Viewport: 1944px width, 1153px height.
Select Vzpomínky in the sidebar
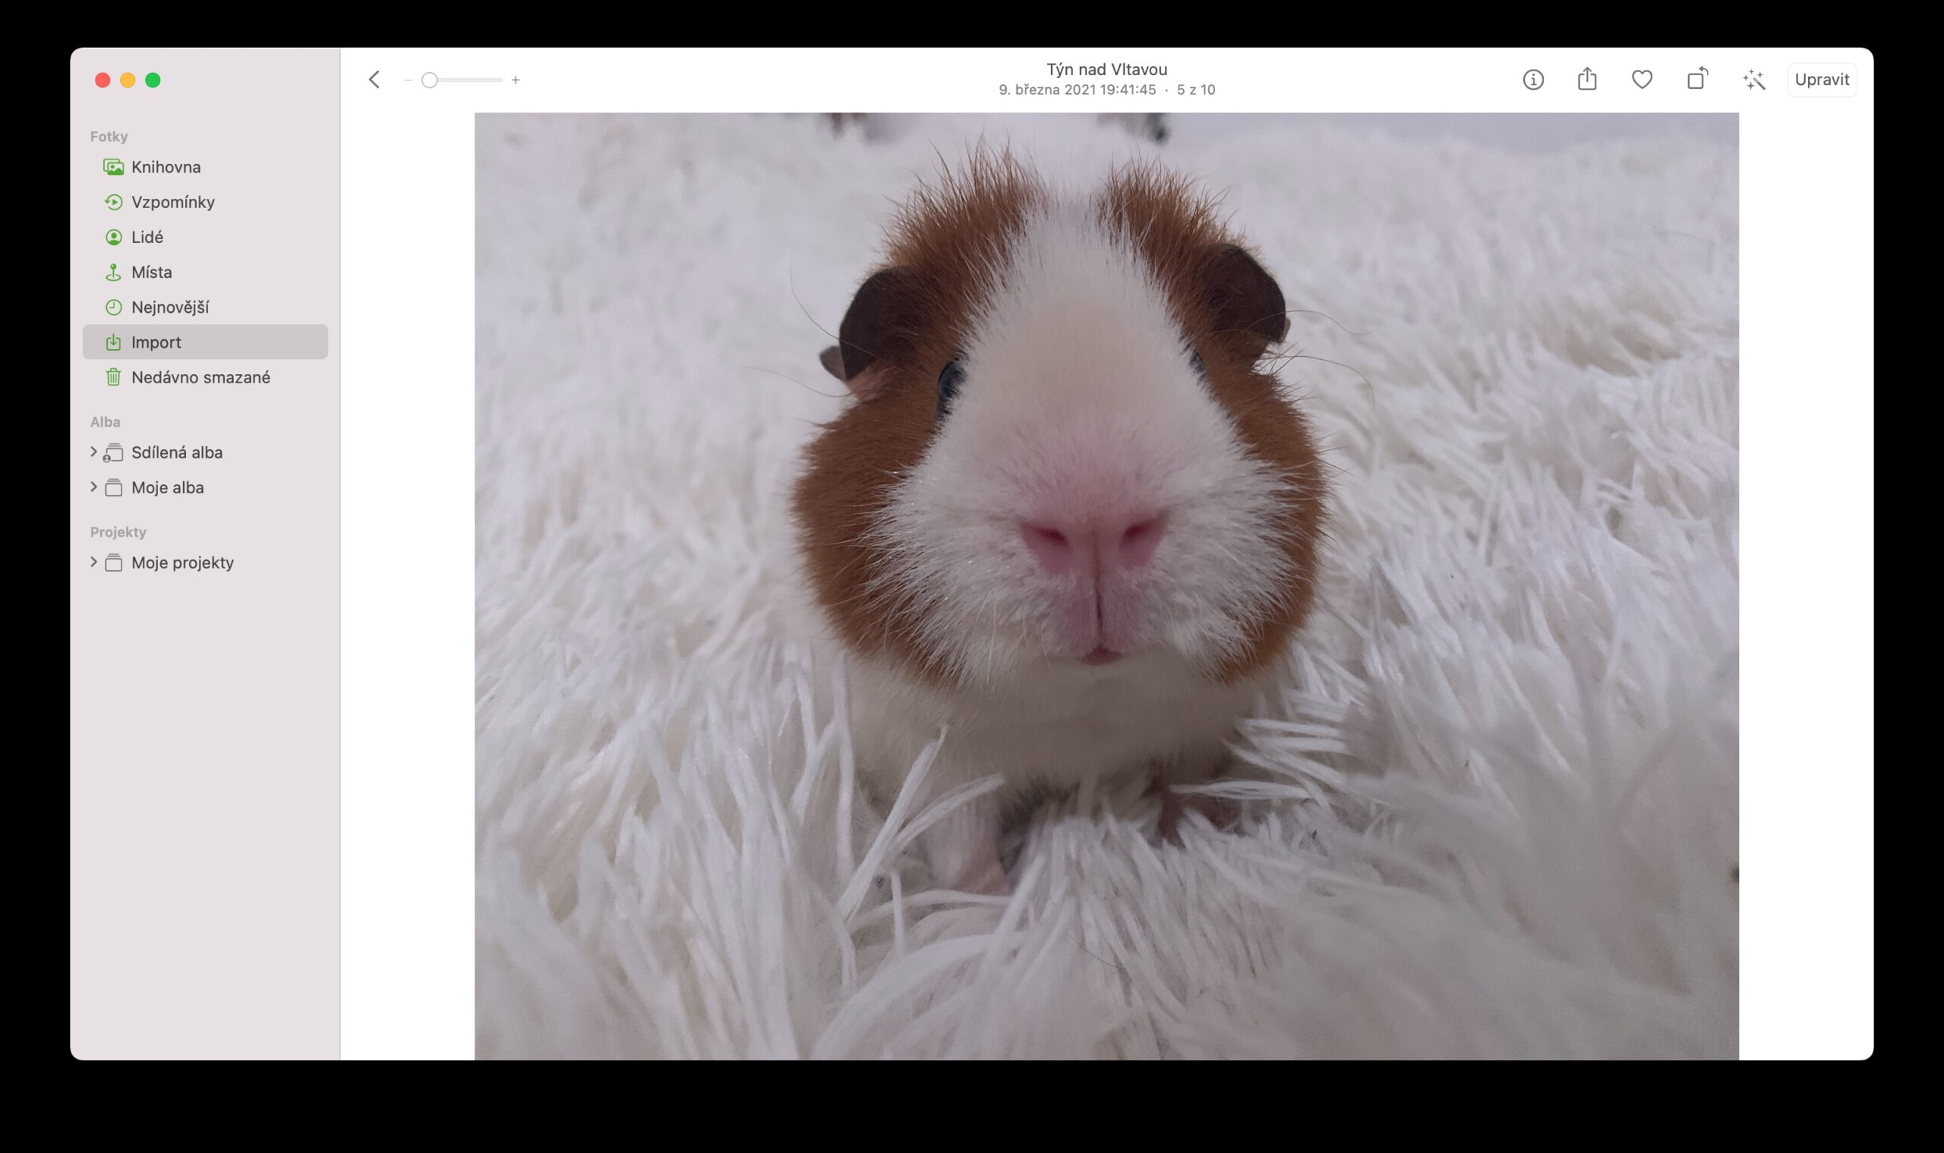coord(172,201)
